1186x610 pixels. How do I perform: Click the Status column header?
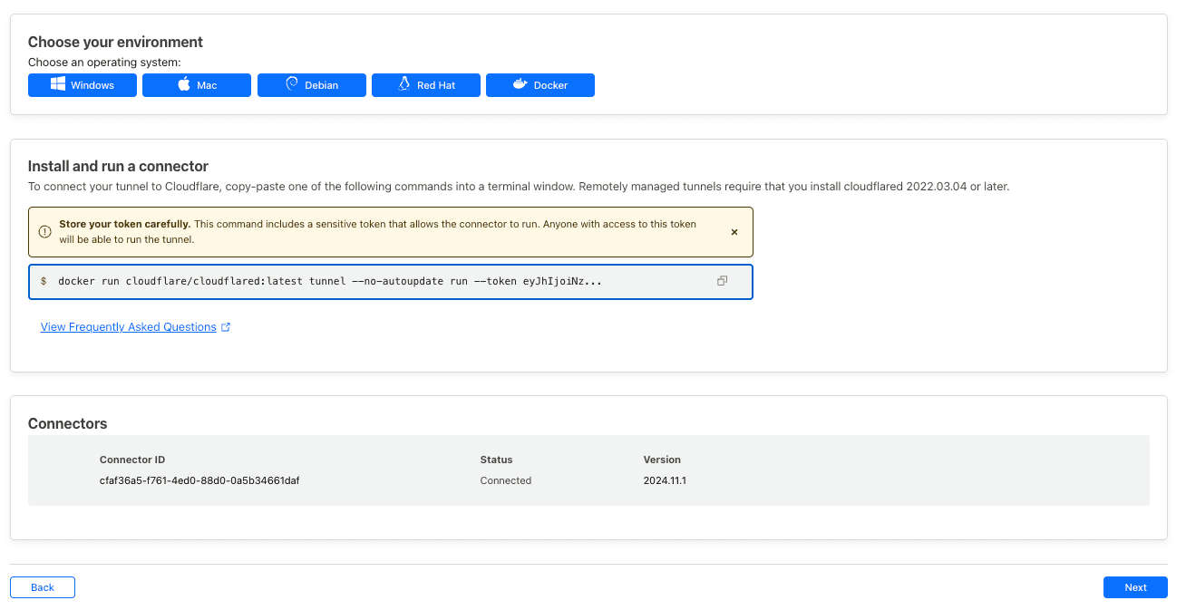click(x=496, y=460)
